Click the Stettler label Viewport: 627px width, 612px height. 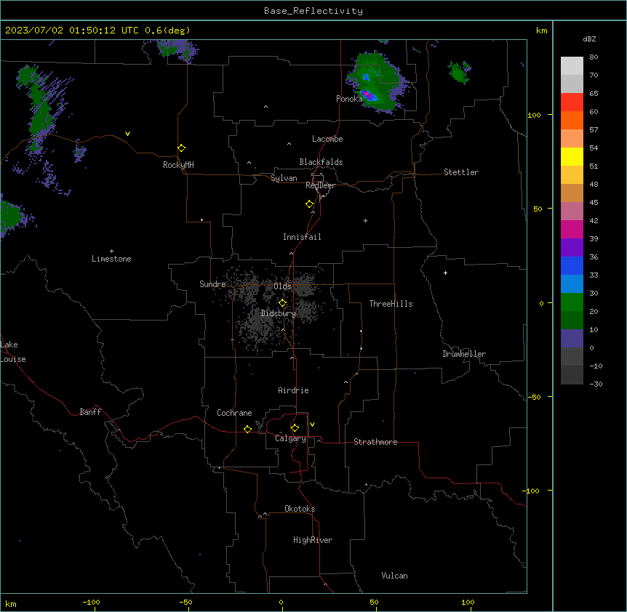[461, 172]
